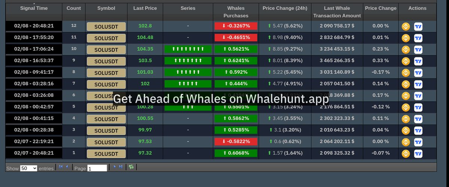Select the red -0.5822% whales purchases cell
The height and width of the screenshot is (187, 449).
point(236,142)
